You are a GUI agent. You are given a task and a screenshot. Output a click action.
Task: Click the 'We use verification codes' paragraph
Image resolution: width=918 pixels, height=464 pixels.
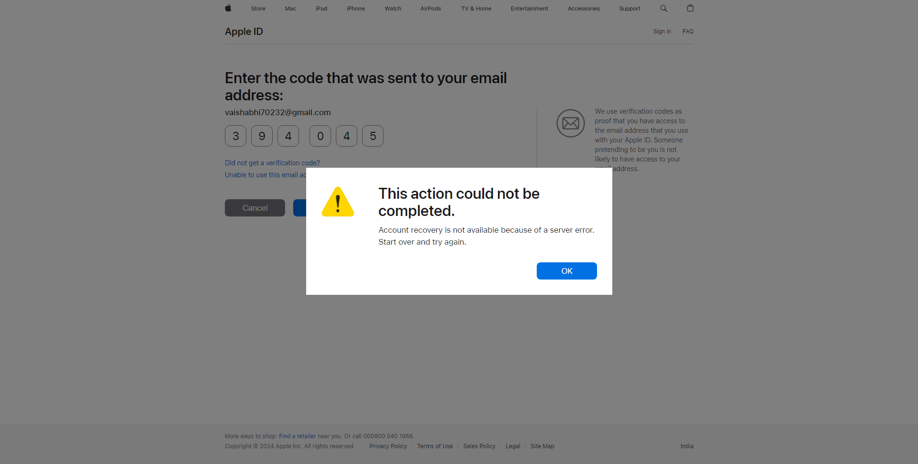pos(641,140)
